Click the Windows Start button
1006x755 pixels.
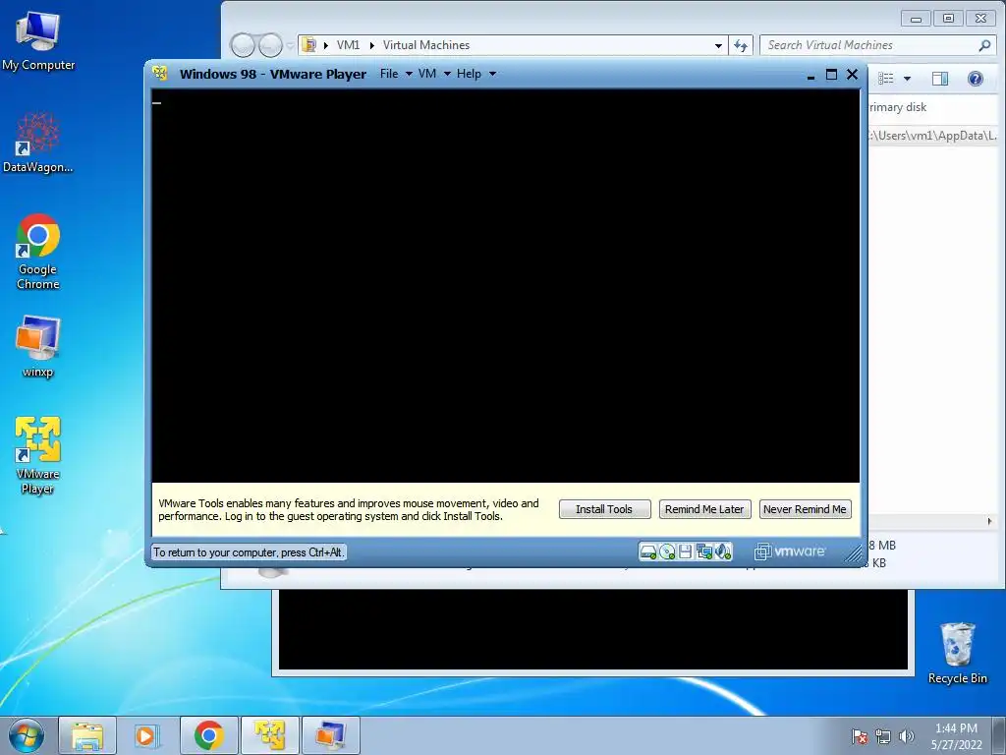coord(27,736)
